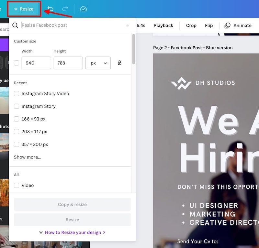Check the Instagram Story Video option
This screenshot has height=248, width=259.
click(x=17, y=93)
